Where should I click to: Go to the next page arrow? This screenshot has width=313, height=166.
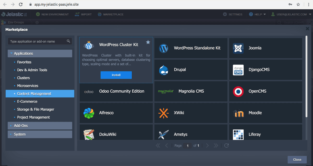[207, 146]
